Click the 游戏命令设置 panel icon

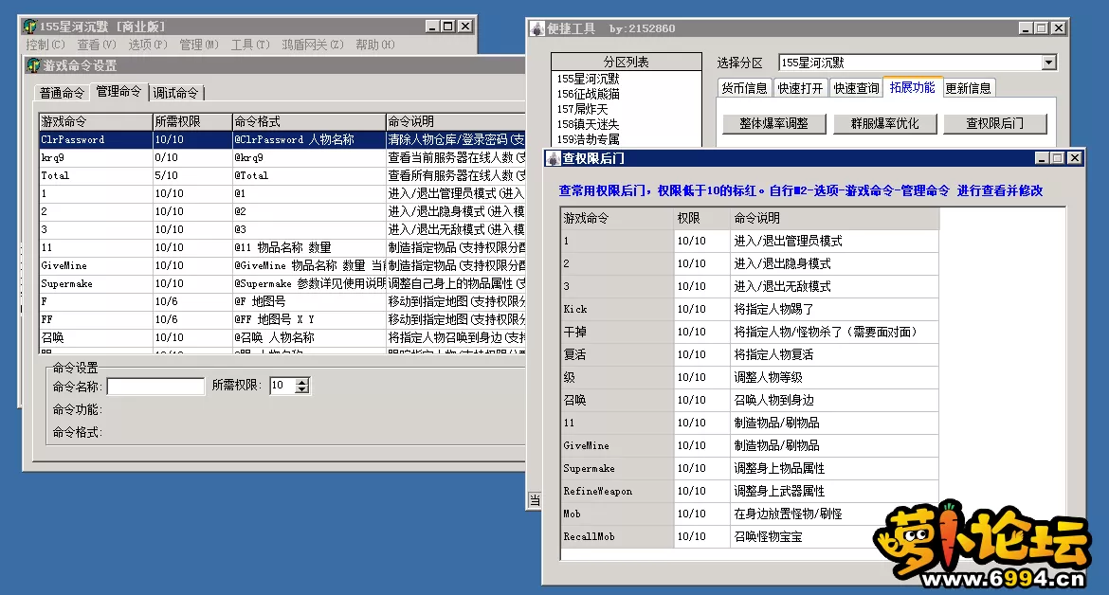33,65
